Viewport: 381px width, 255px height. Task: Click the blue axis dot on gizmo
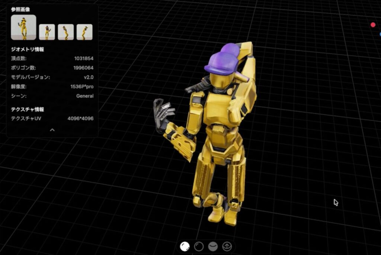coord(379,34)
